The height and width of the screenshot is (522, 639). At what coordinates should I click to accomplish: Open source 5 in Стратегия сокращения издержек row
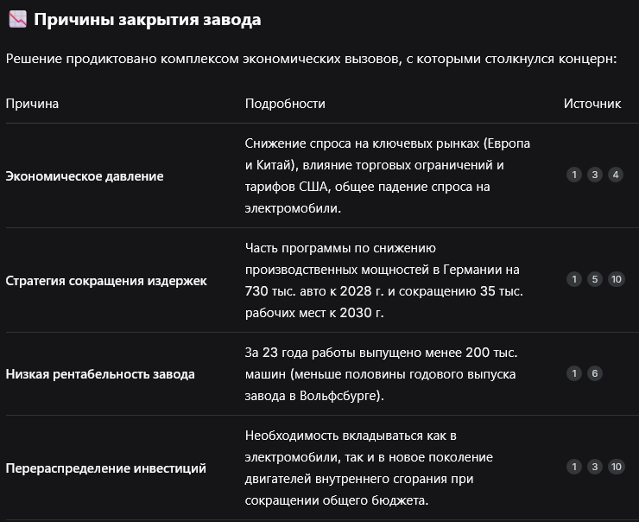[595, 279]
